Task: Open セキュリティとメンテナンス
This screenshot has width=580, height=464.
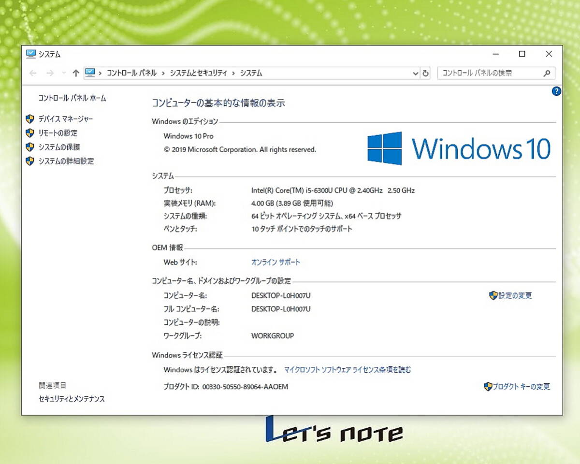Action: (x=72, y=399)
